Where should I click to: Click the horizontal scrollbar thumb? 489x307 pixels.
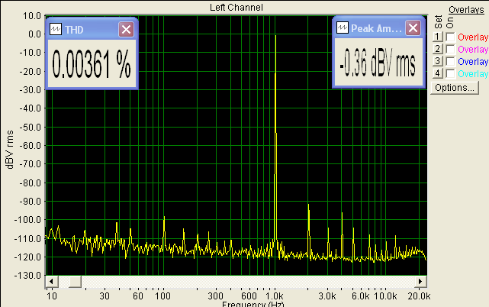pos(75,282)
